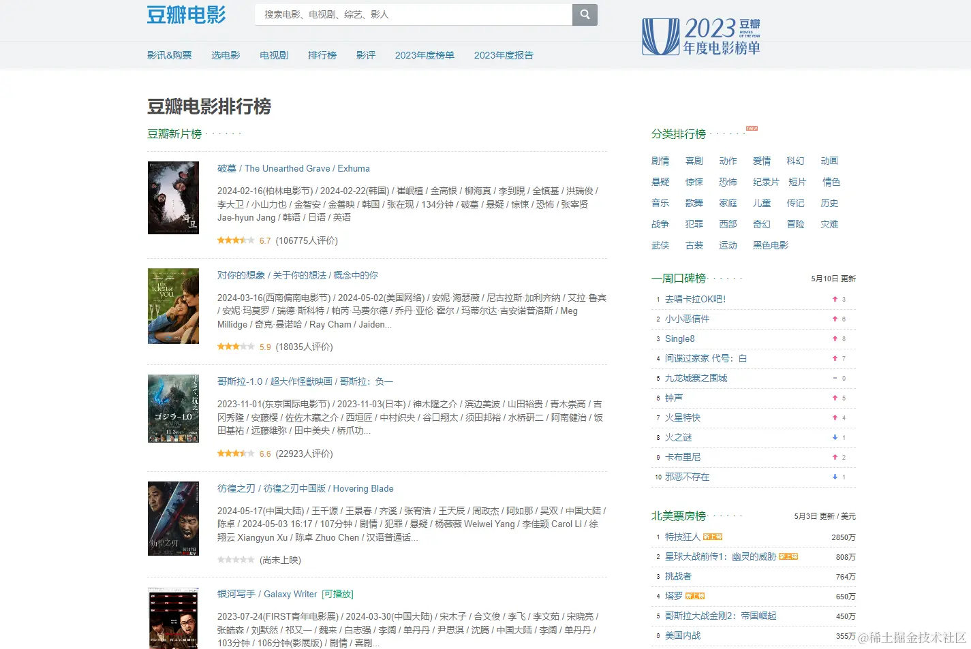Viewport: 971px width, 649px height.
Task: Open the 影评 nav item
Action: 366,55
